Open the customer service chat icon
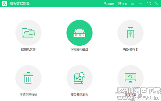This screenshot has height=101, width=161. tap(120, 4)
